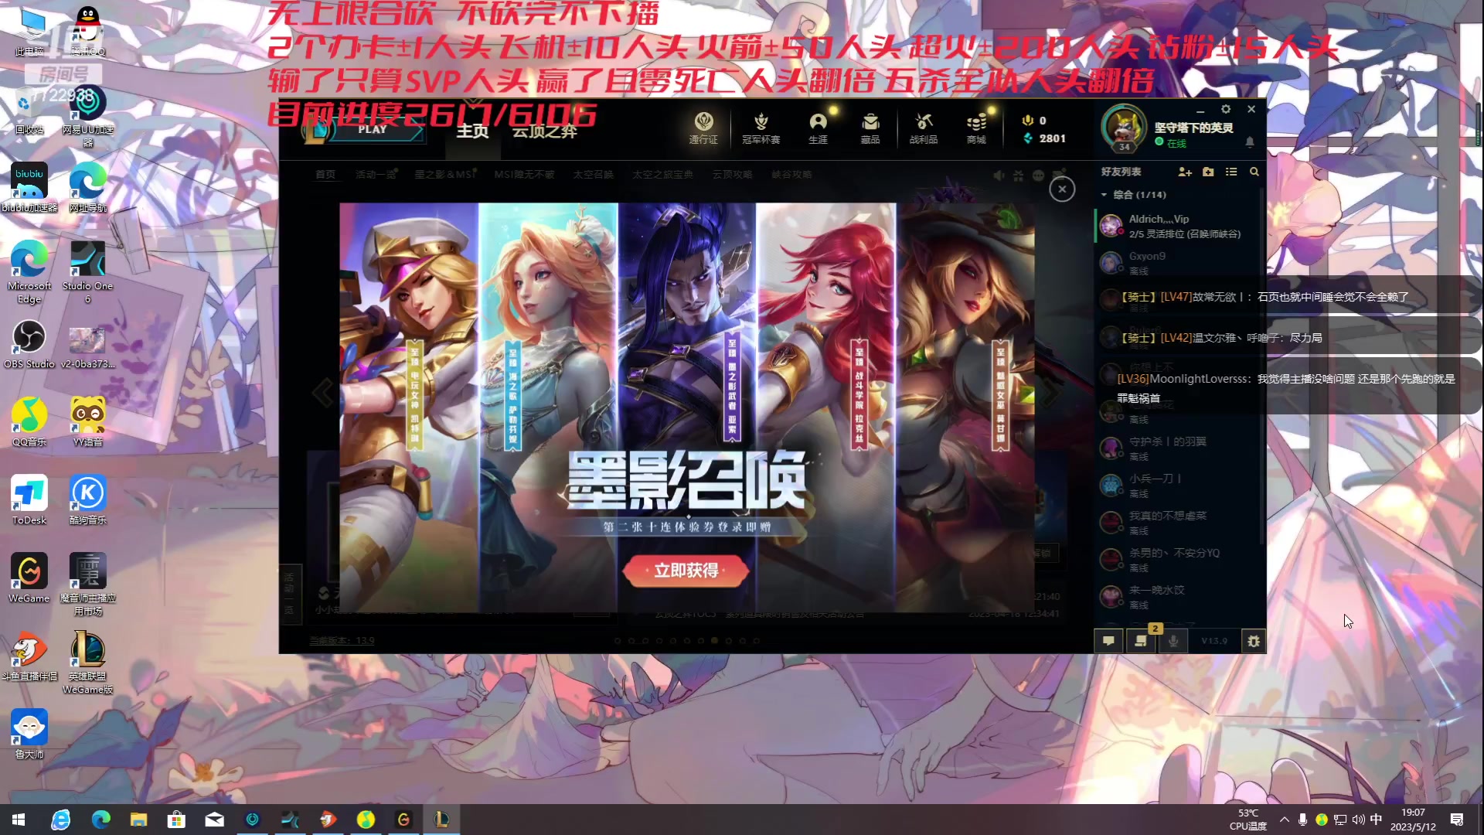The image size is (1484, 835).
Task: Select the 太空召唤 sub-tab
Action: tap(593, 175)
